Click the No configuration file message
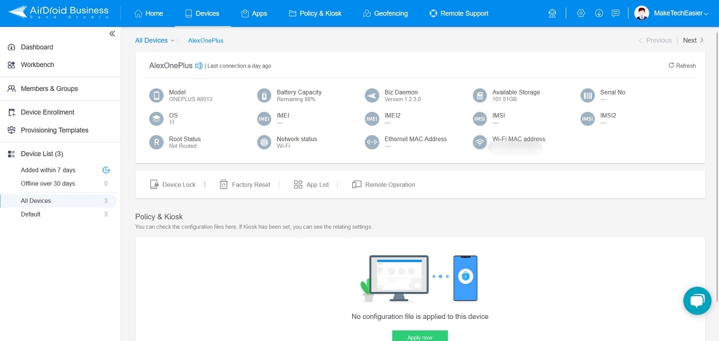This screenshot has height=341, width=719. click(420, 316)
